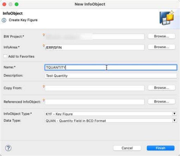Viewport: 180px width, 156px height.
Task: Click the InfoObject wizard banner image
Action: coord(167,18)
